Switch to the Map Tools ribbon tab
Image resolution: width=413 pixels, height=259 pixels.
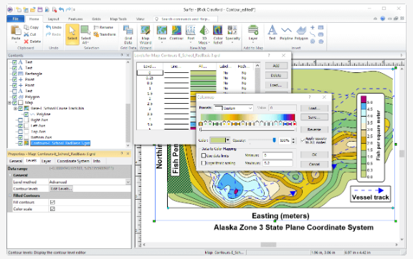118,19
